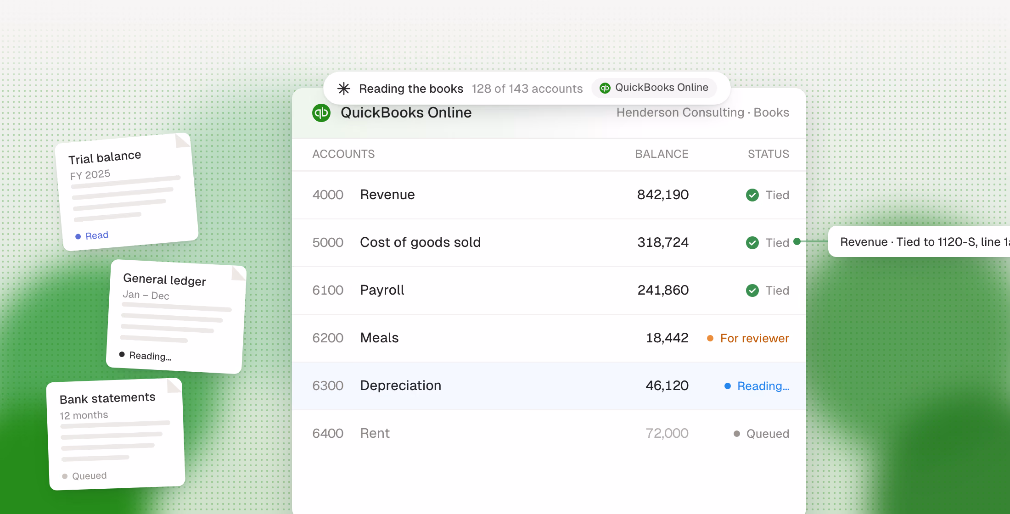The height and width of the screenshot is (514, 1010).
Task: Click the QuickBooks Online source pill
Action: pos(654,88)
